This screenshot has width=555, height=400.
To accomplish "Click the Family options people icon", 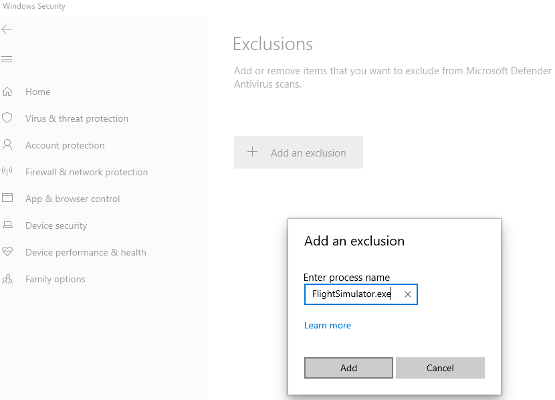I will click(x=8, y=279).
